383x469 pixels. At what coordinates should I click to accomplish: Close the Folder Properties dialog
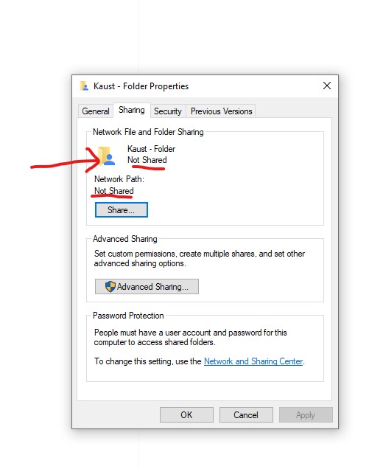tap(327, 86)
